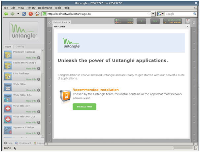The image size is (200, 152).
Task: Expand the URL bar history dropdown
Action: click(x=153, y=14)
